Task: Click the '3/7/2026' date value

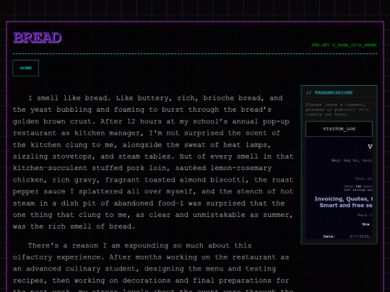Action: tap(360, 236)
